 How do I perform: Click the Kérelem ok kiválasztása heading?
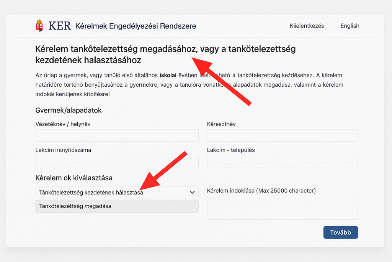(74, 178)
